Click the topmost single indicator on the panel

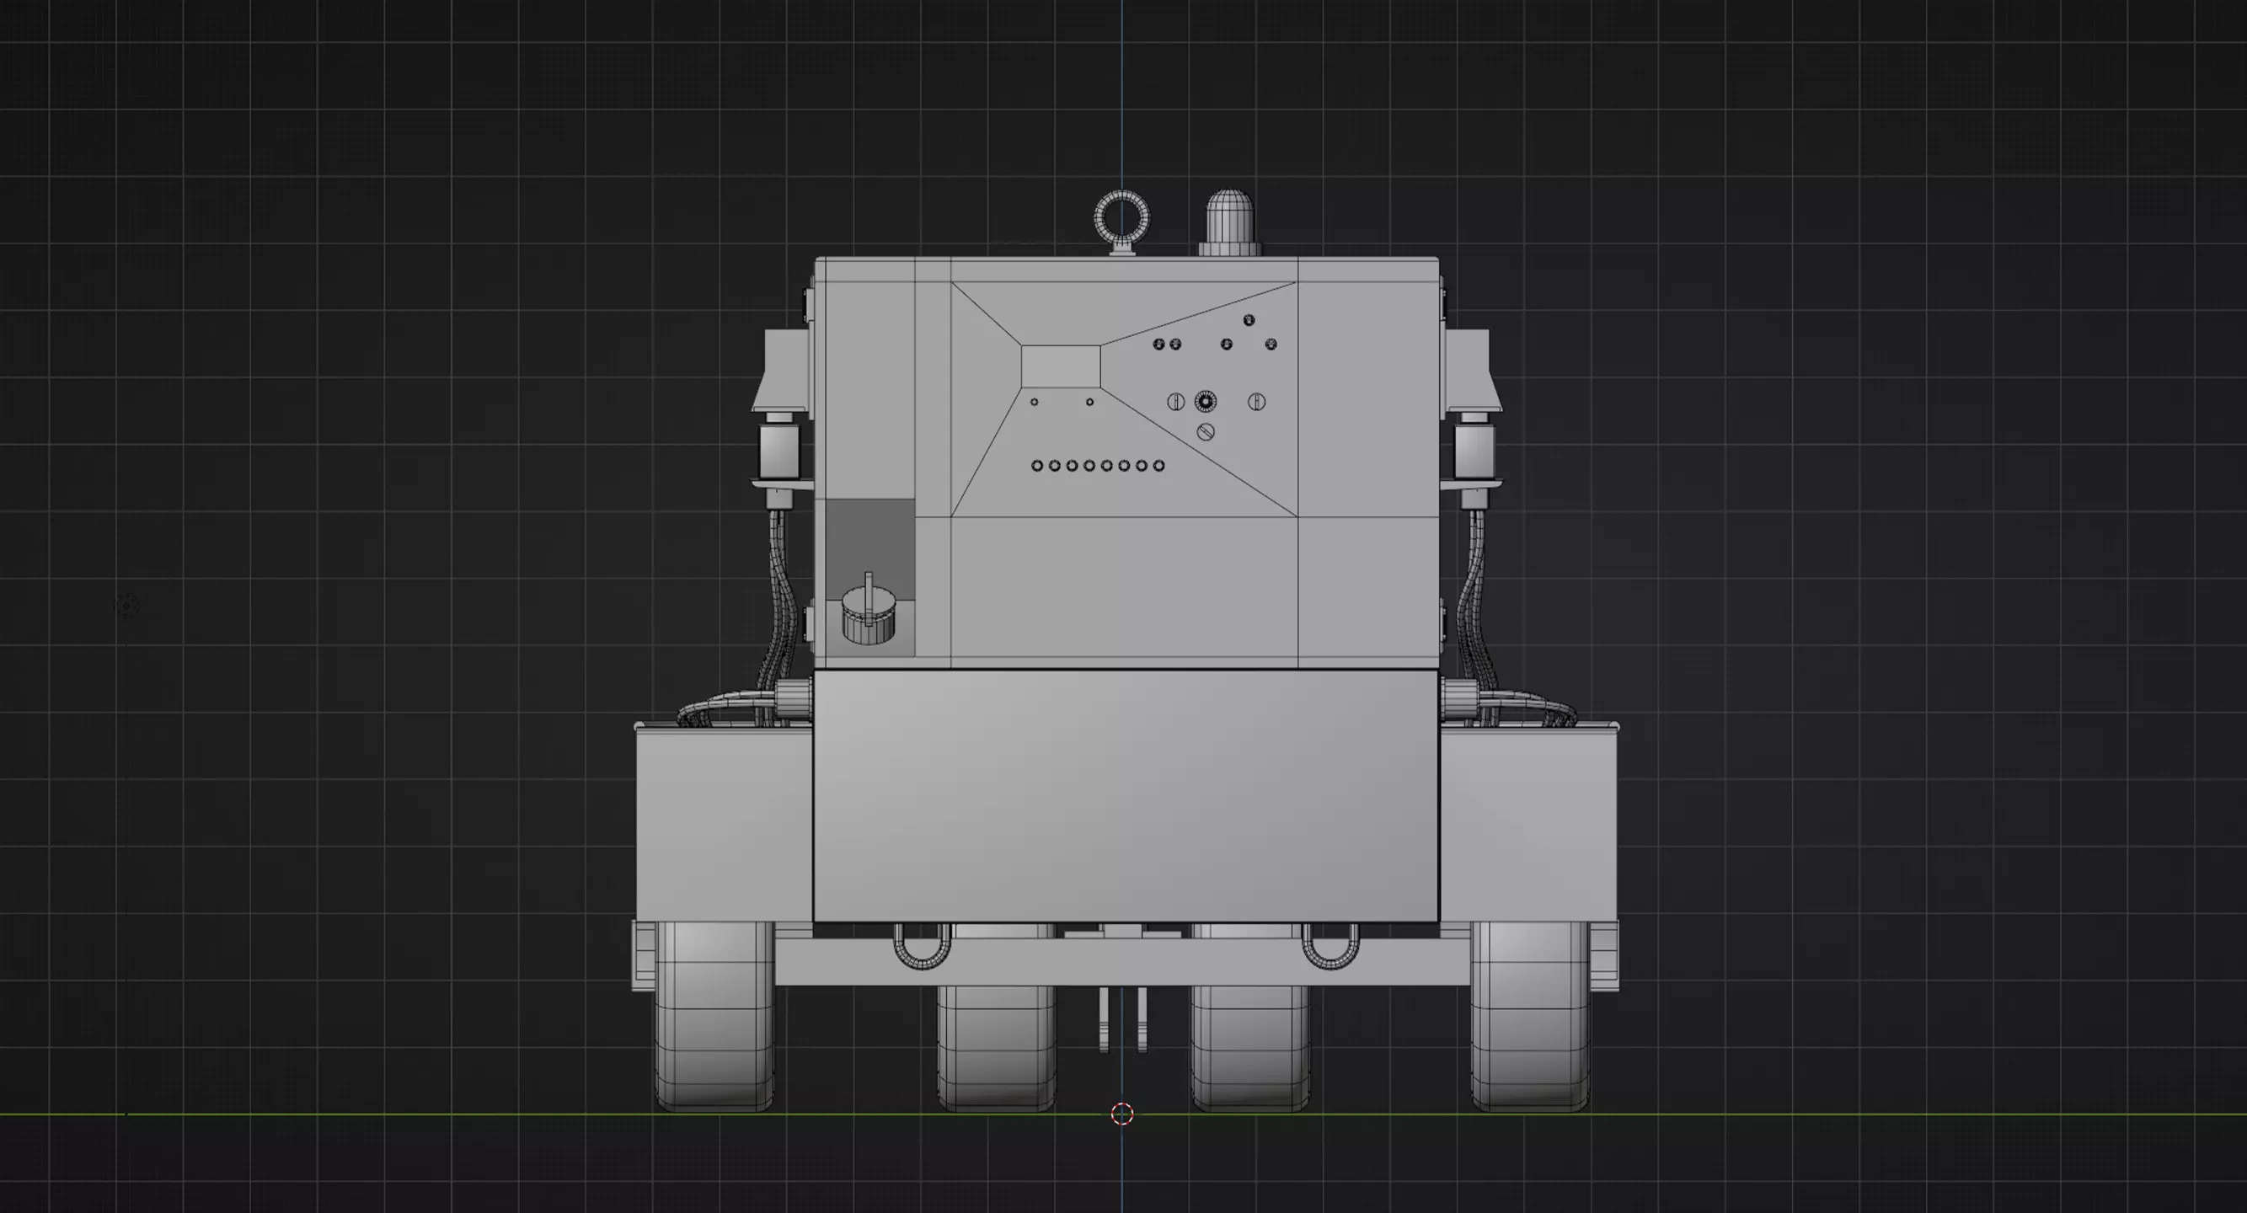point(1249,320)
